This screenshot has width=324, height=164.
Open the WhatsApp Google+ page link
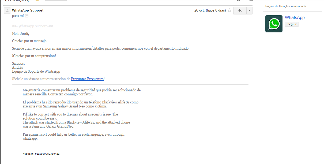coord(295,17)
